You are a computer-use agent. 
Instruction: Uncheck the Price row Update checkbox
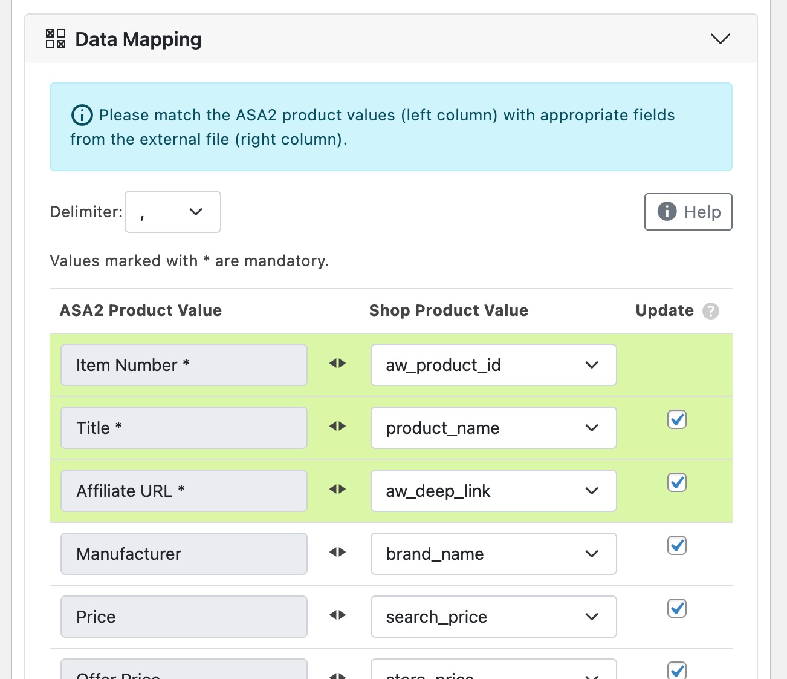[677, 608]
